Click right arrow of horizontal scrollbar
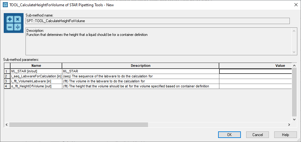 point(289,125)
